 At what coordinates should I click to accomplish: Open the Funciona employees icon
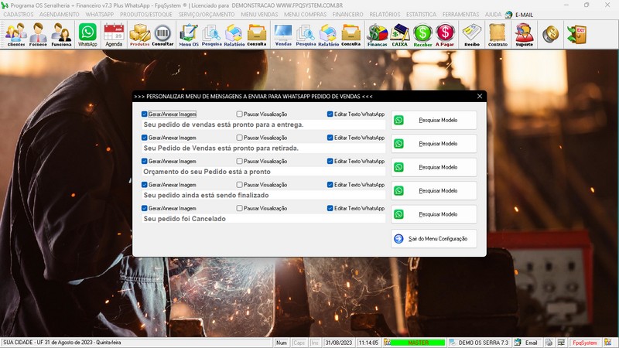[61, 35]
